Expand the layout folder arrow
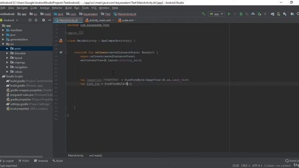The width and height of the screenshot is (299, 168). point(7,58)
